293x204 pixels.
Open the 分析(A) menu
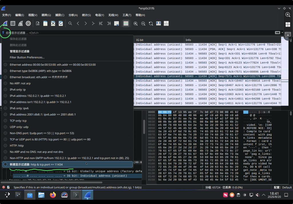coord(73,15)
